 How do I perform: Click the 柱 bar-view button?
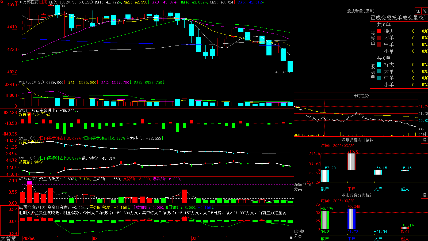click(x=418, y=11)
